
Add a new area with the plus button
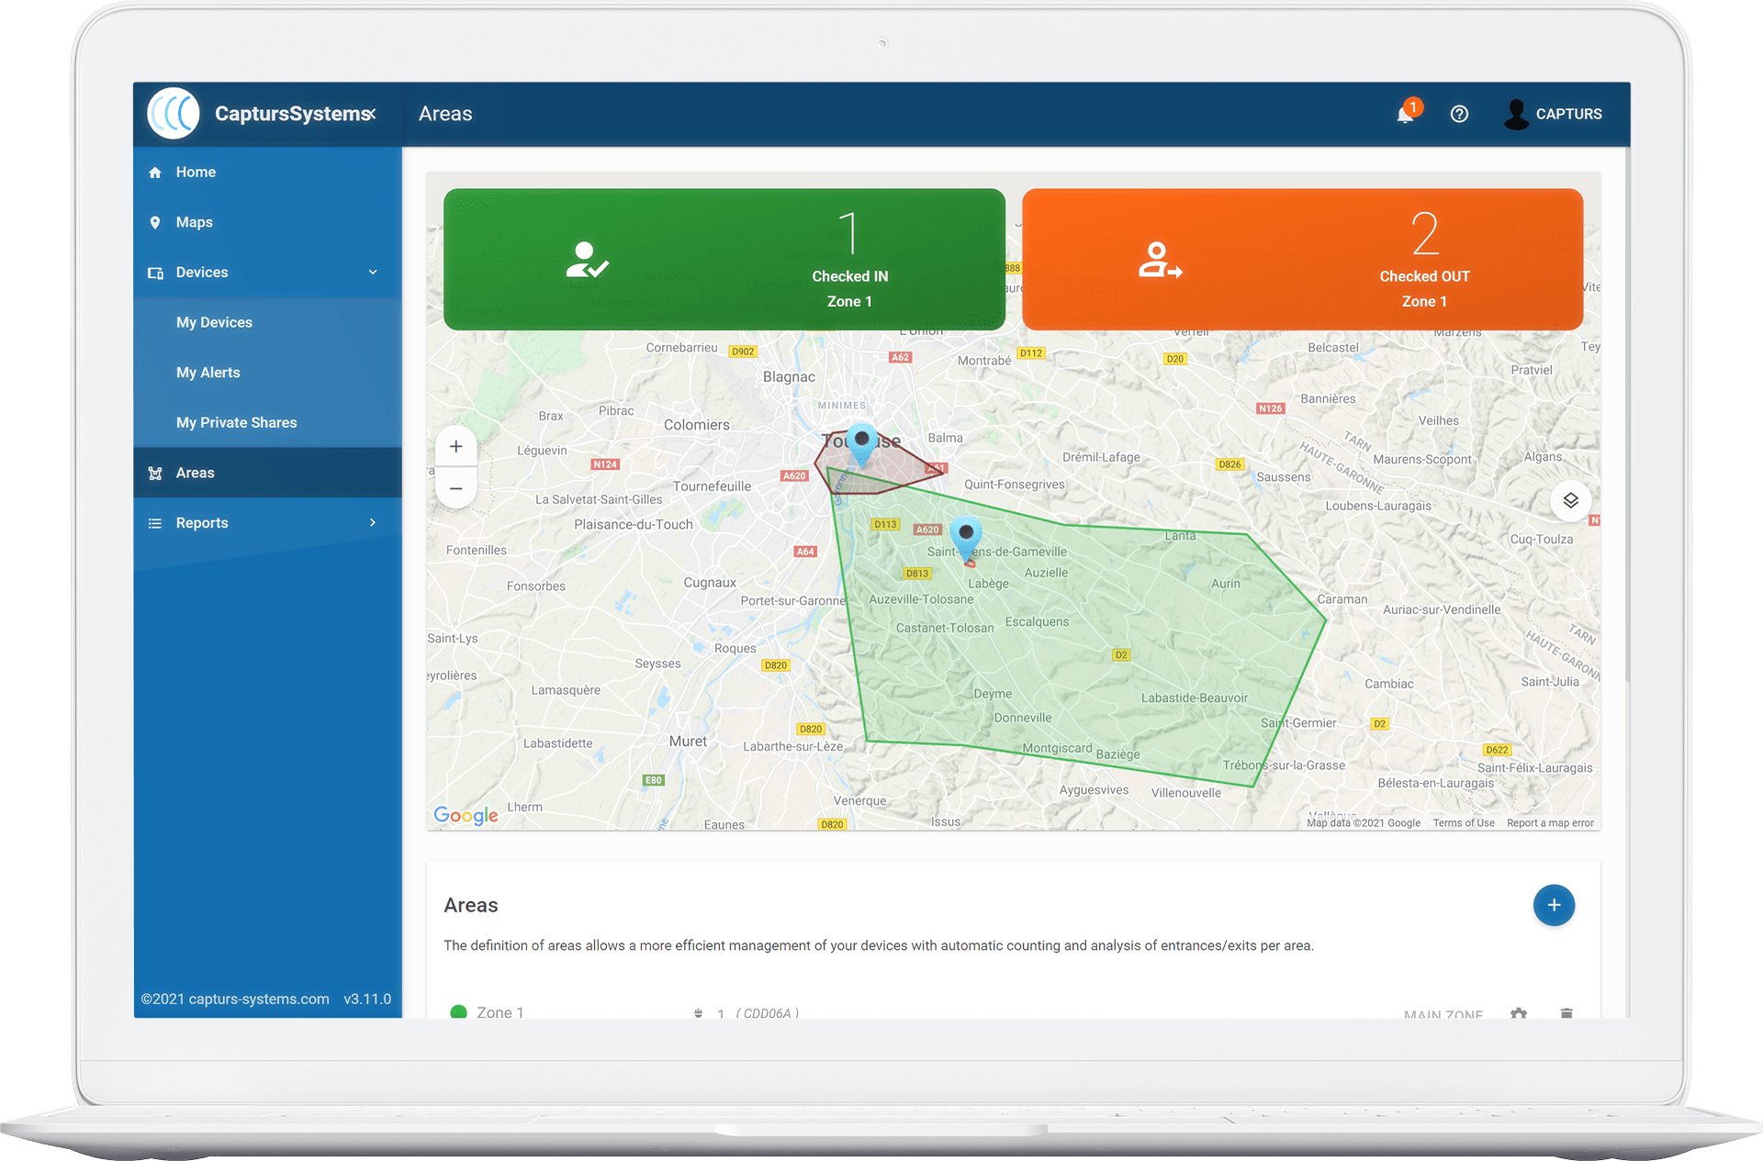click(x=1554, y=905)
